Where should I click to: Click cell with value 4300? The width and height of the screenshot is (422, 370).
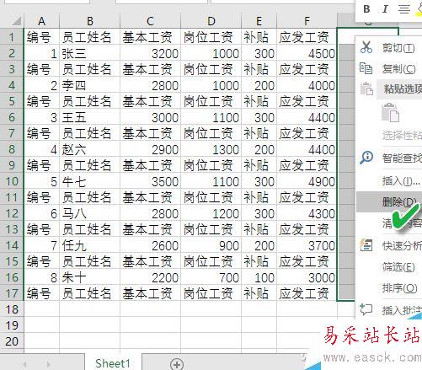(x=307, y=213)
